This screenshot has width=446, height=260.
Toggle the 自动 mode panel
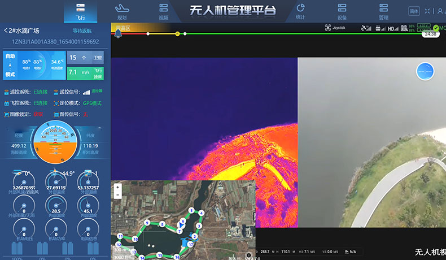pos(10,65)
